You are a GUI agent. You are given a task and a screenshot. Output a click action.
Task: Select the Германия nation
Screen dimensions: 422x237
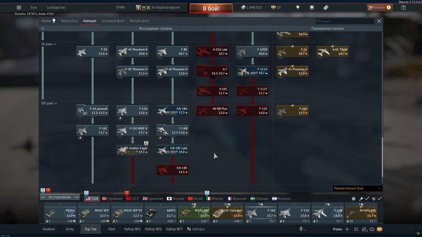click(112, 199)
